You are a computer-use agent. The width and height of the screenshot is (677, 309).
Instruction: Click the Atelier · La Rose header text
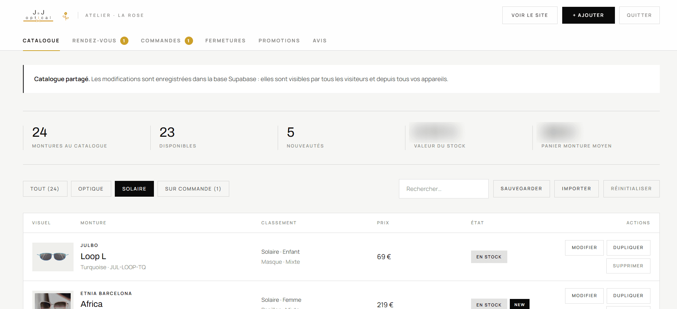coord(114,15)
